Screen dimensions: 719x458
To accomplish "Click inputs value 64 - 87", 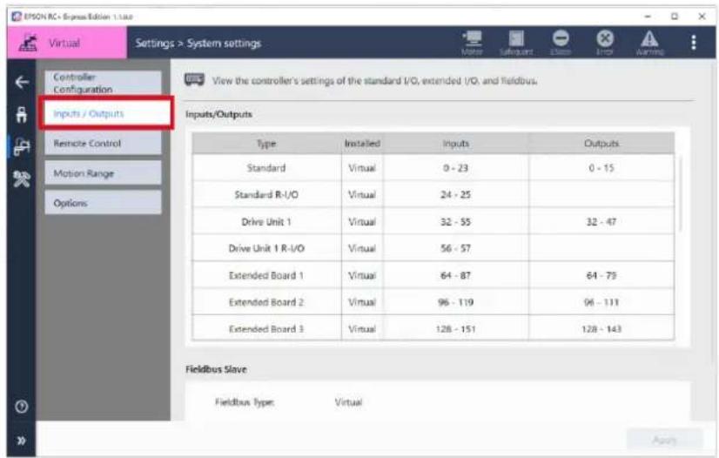I will [456, 275].
